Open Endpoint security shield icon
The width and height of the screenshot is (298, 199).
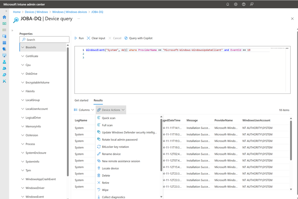(4, 49)
